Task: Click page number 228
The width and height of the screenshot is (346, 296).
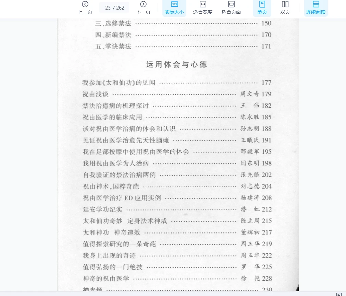Action: [267, 278]
